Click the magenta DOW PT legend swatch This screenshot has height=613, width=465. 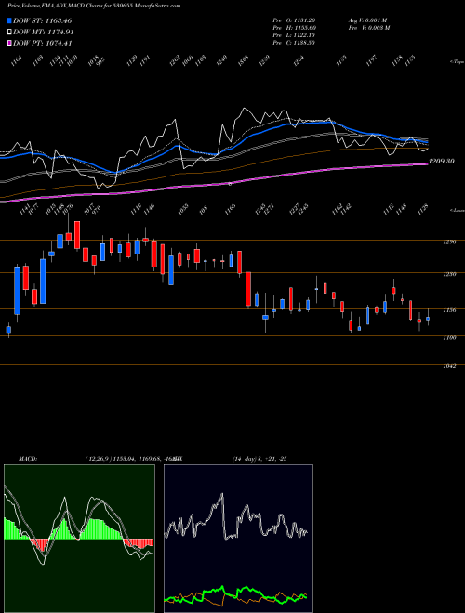(9, 43)
